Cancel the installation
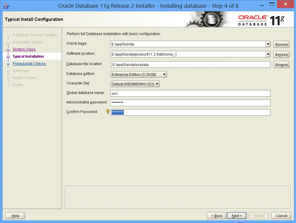 pyautogui.click(x=281, y=216)
